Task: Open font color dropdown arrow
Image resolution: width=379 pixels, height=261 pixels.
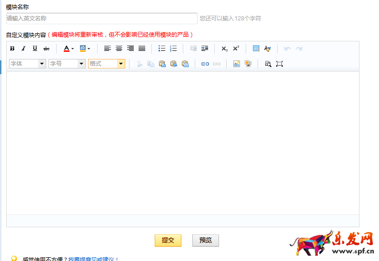Action: [72, 49]
